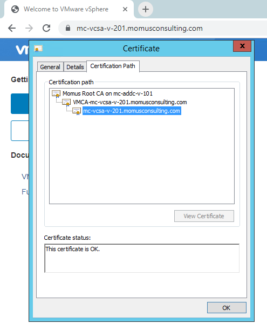Click the 'This certificate is OK.' status text
The image size is (267, 330).
tap(72, 249)
